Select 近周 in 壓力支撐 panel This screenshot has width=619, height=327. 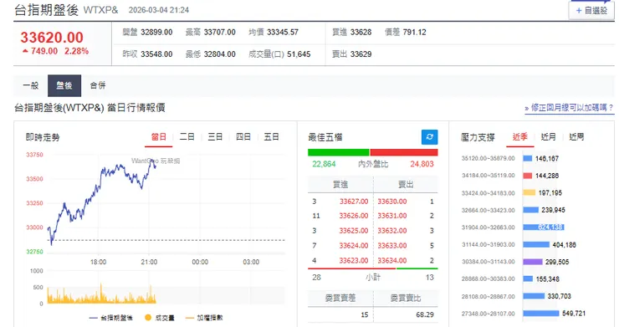click(576, 137)
